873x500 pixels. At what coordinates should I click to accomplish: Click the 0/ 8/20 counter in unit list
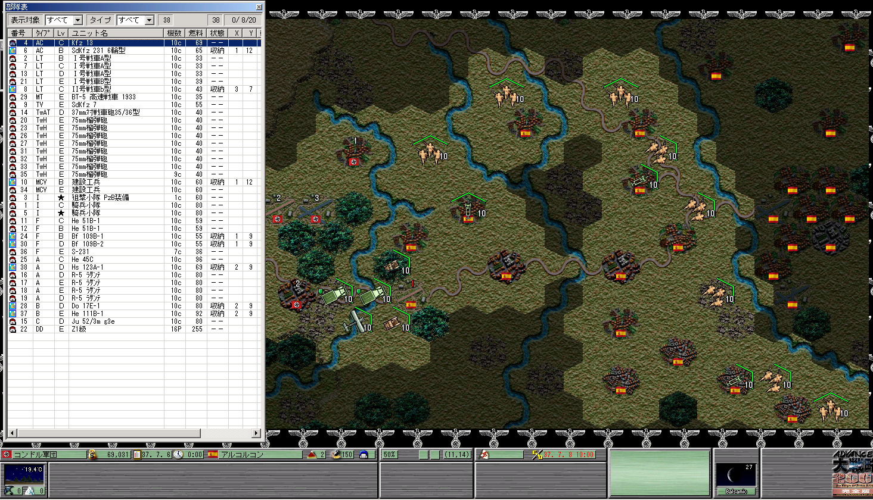click(x=244, y=20)
